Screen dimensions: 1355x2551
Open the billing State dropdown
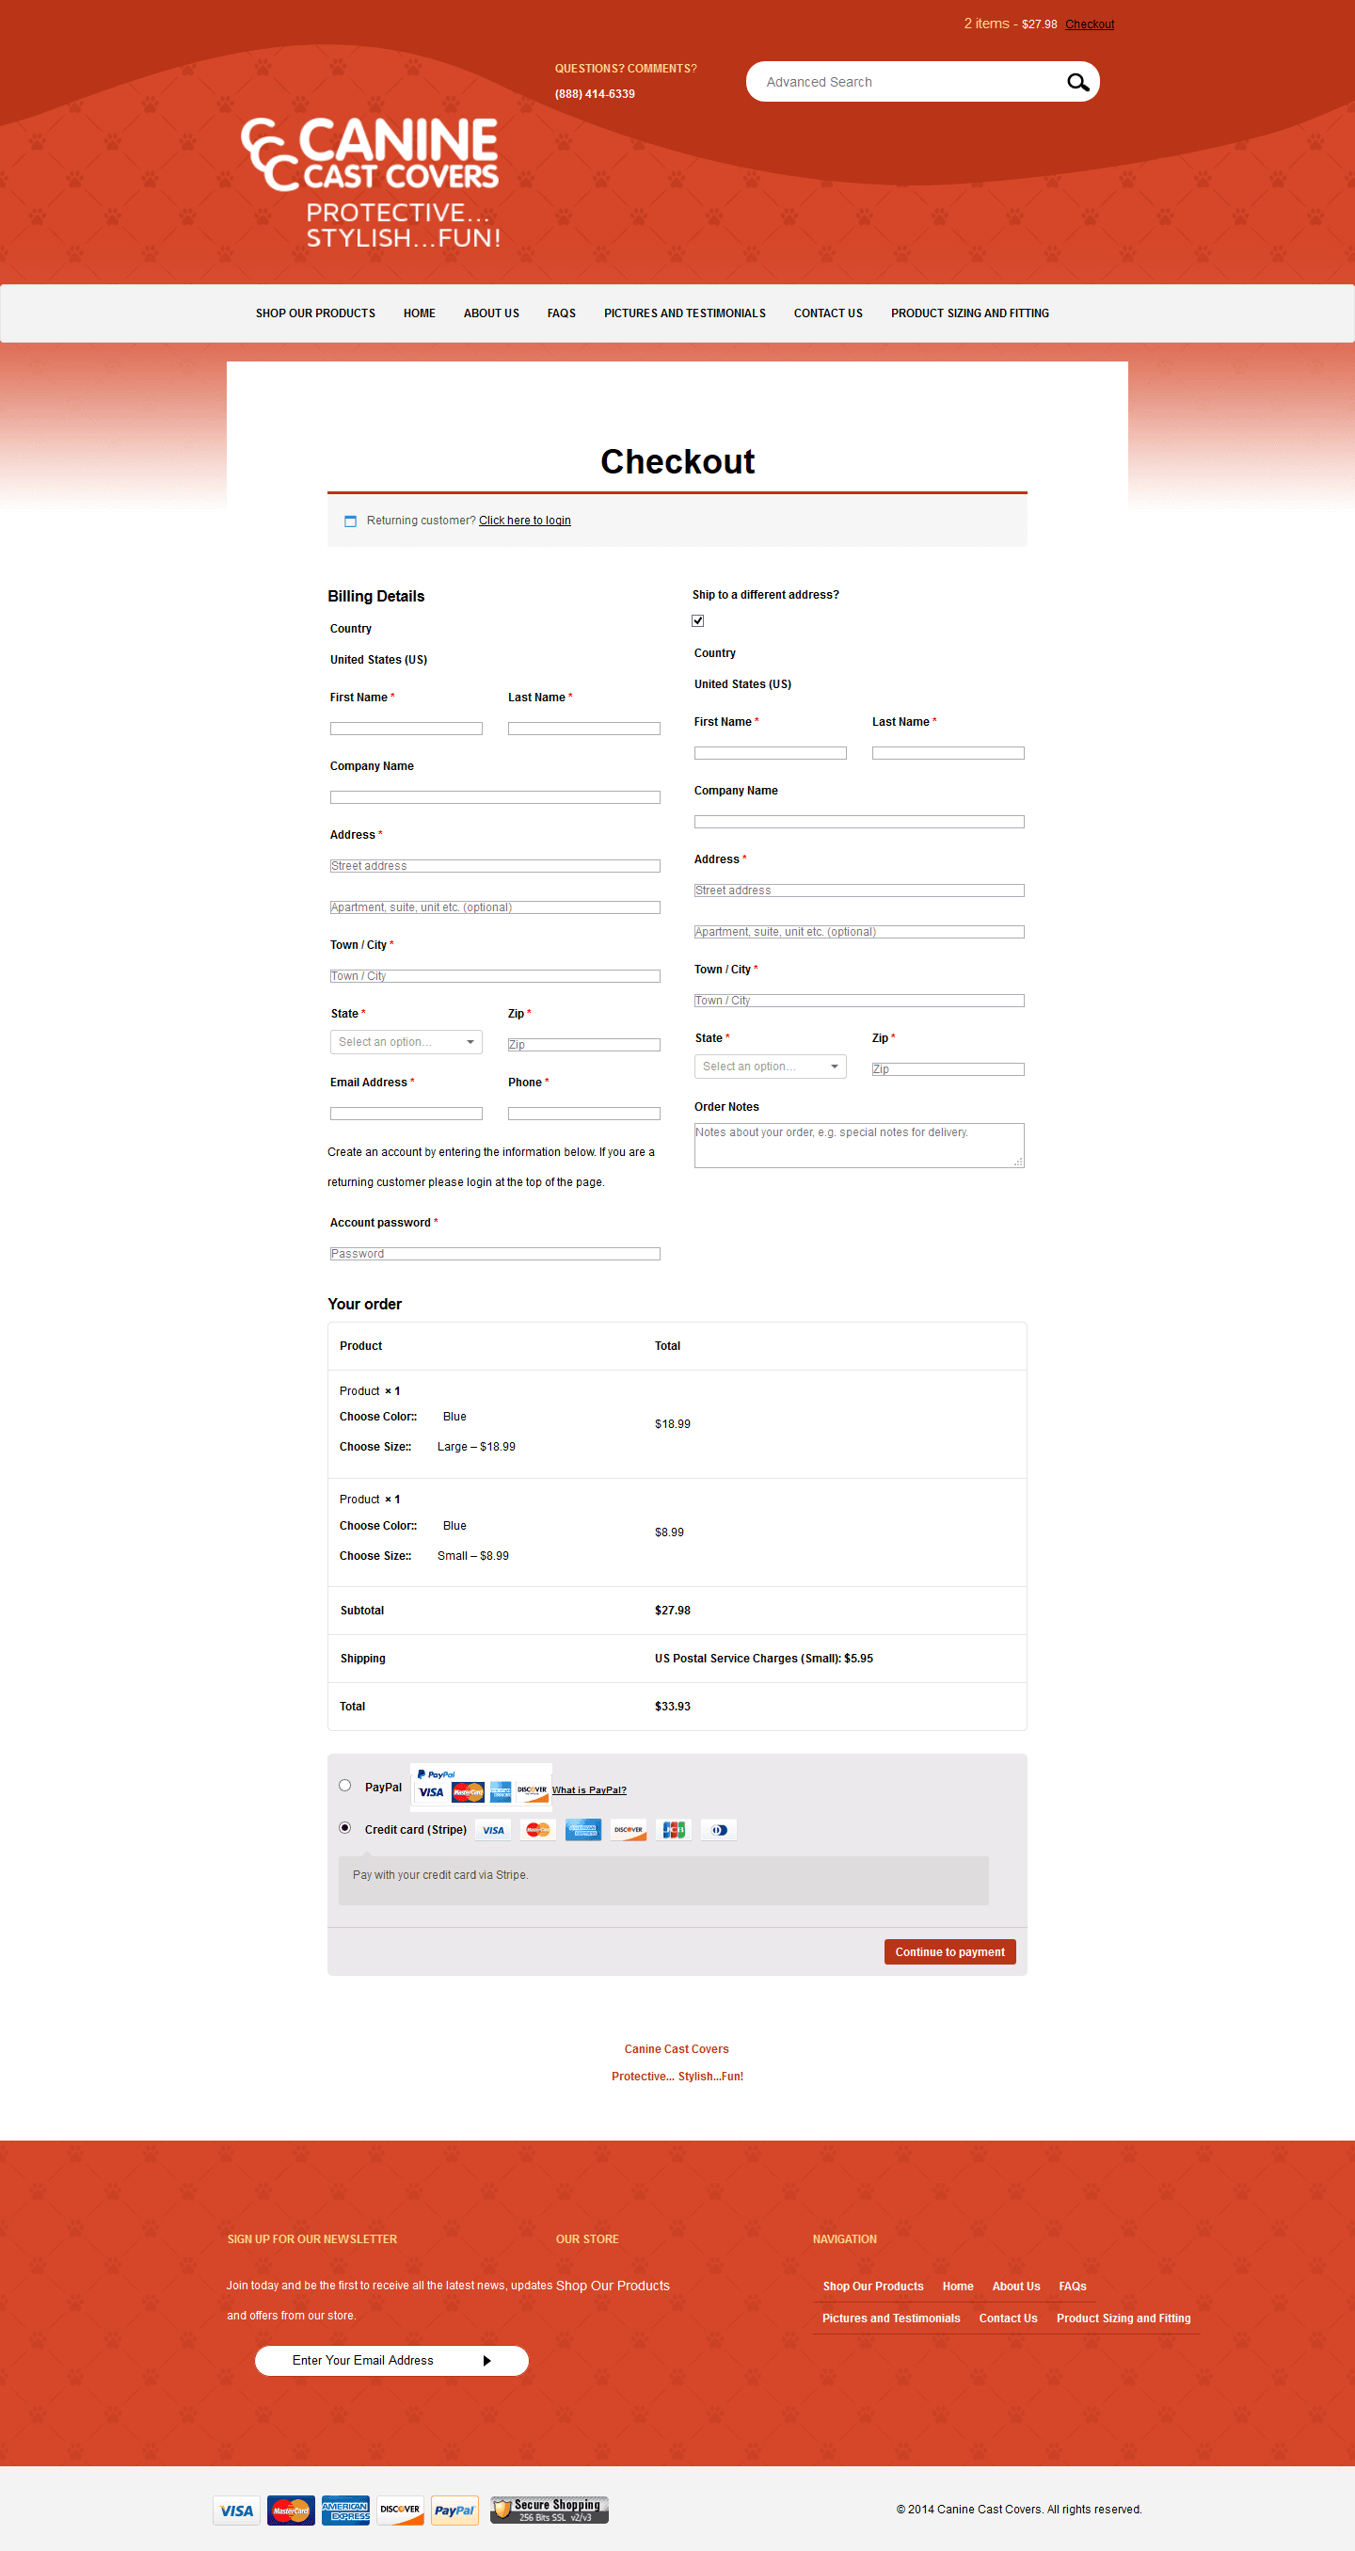click(406, 1042)
